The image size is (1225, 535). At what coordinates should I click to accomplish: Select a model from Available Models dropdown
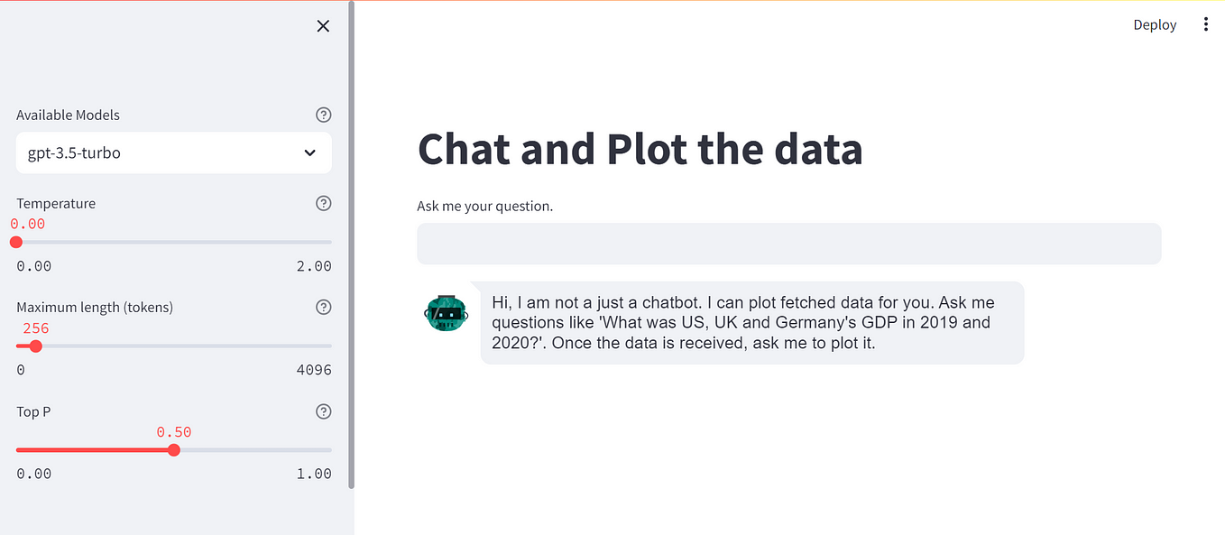tap(173, 152)
